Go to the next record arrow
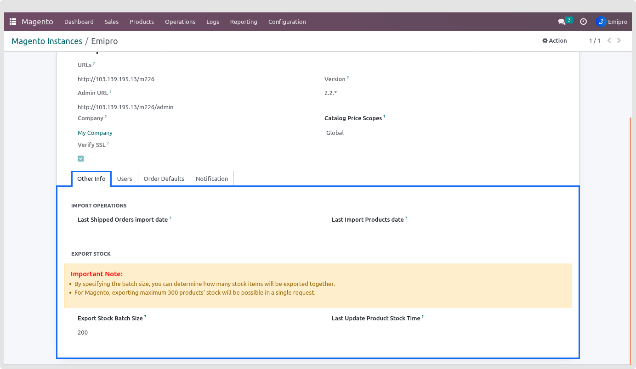Screen dimensions: 636x369 [619, 40]
